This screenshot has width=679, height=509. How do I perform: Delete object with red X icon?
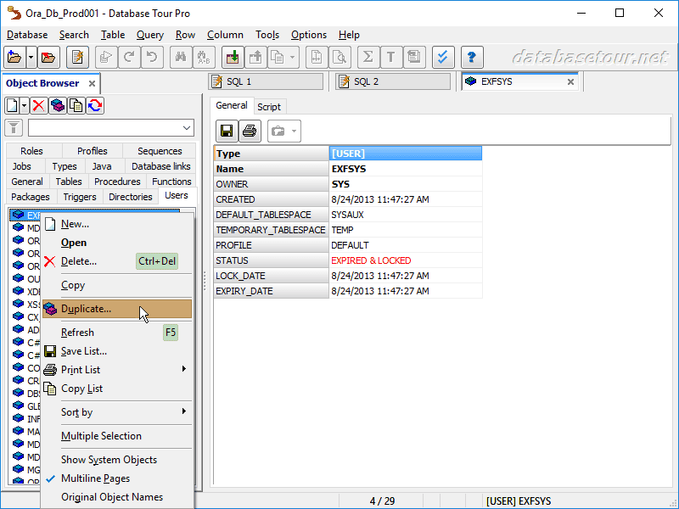pyautogui.click(x=38, y=105)
